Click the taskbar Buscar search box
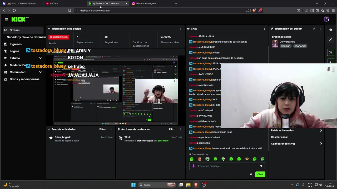The image size is (337, 189). coord(157,185)
